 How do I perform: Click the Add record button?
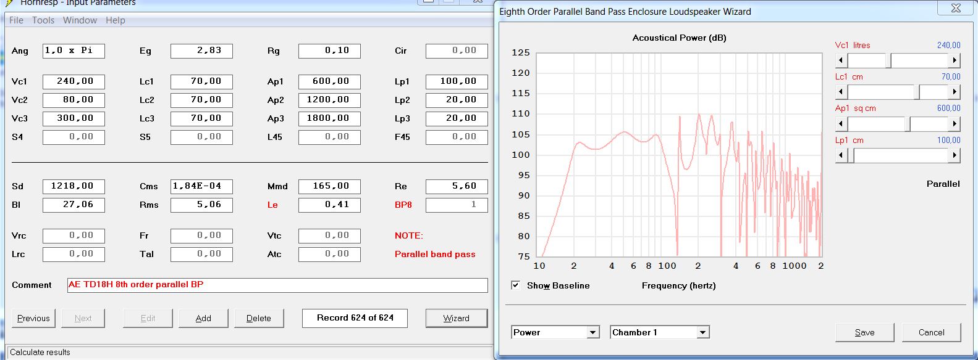(x=203, y=318)
